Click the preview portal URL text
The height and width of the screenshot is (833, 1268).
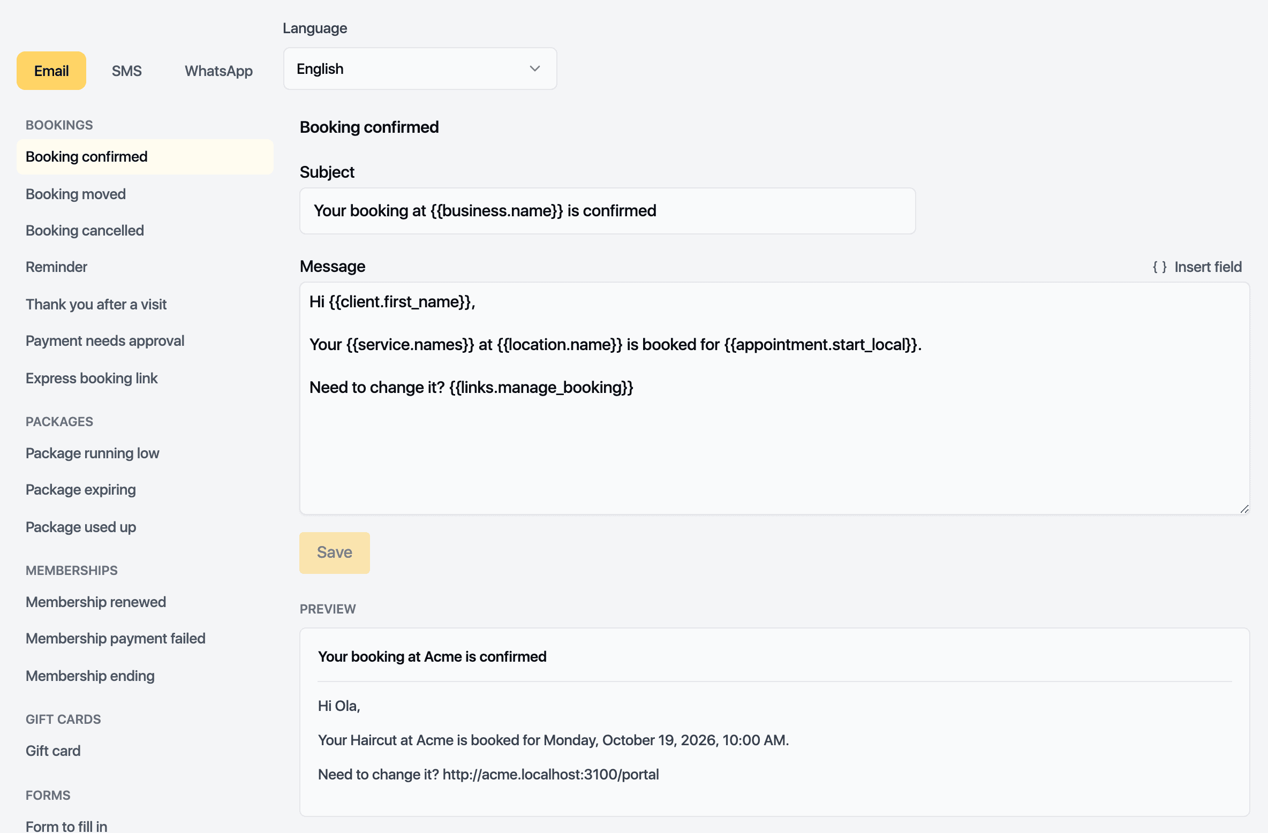click(550, 774)
